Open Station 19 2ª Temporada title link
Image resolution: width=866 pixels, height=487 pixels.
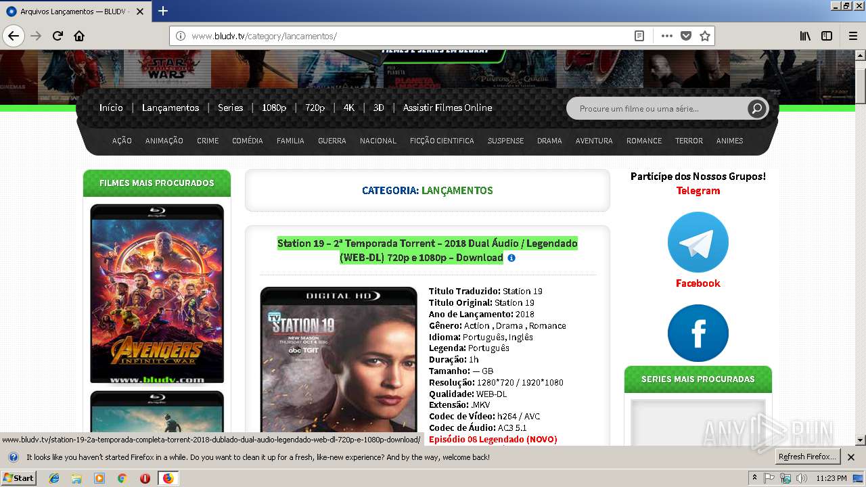427,250
